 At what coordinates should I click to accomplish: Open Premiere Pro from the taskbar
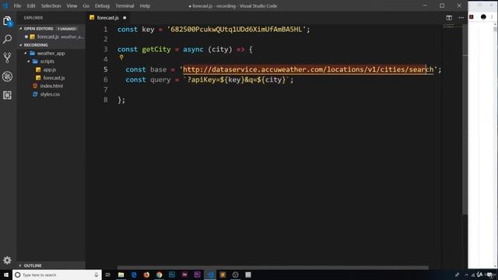197,275
